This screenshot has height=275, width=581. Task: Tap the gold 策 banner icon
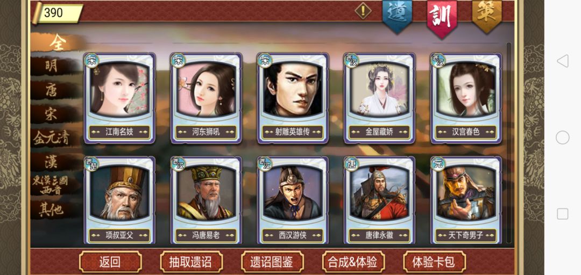coord(487,15)
